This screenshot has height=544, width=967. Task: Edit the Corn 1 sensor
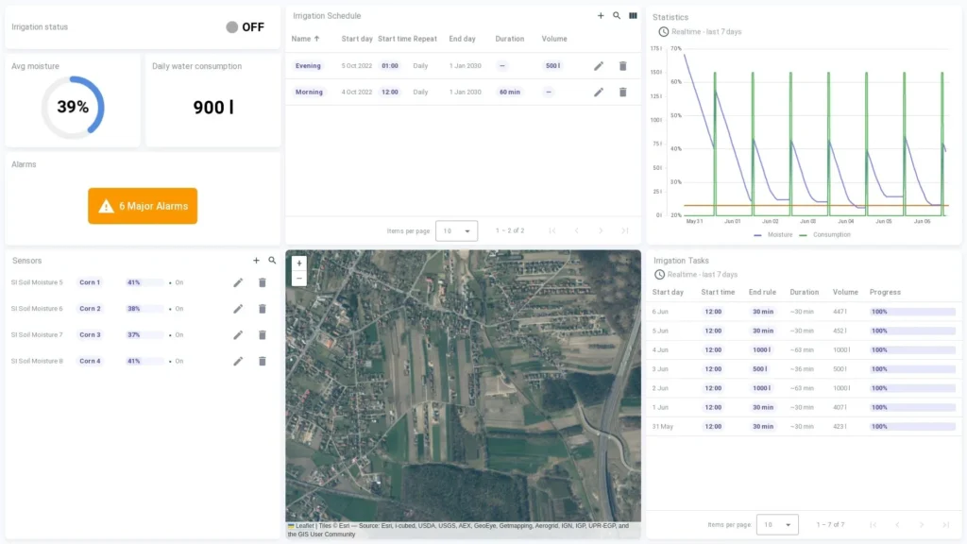(238, 282)
